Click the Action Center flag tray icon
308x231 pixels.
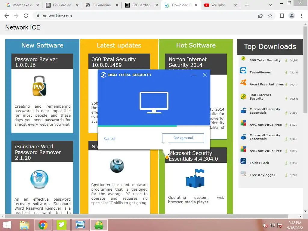coord(279,225)
